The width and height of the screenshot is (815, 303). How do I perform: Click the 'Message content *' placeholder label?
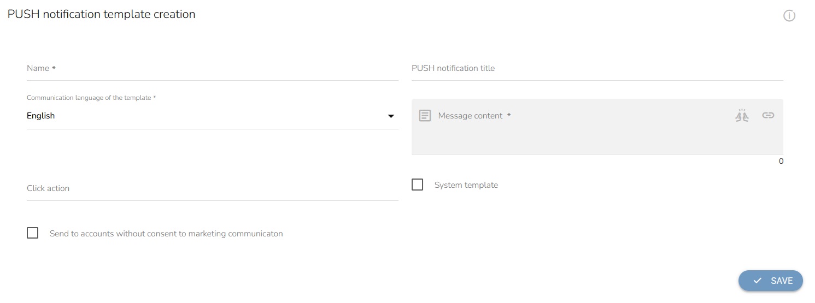[x=474, y=116]
